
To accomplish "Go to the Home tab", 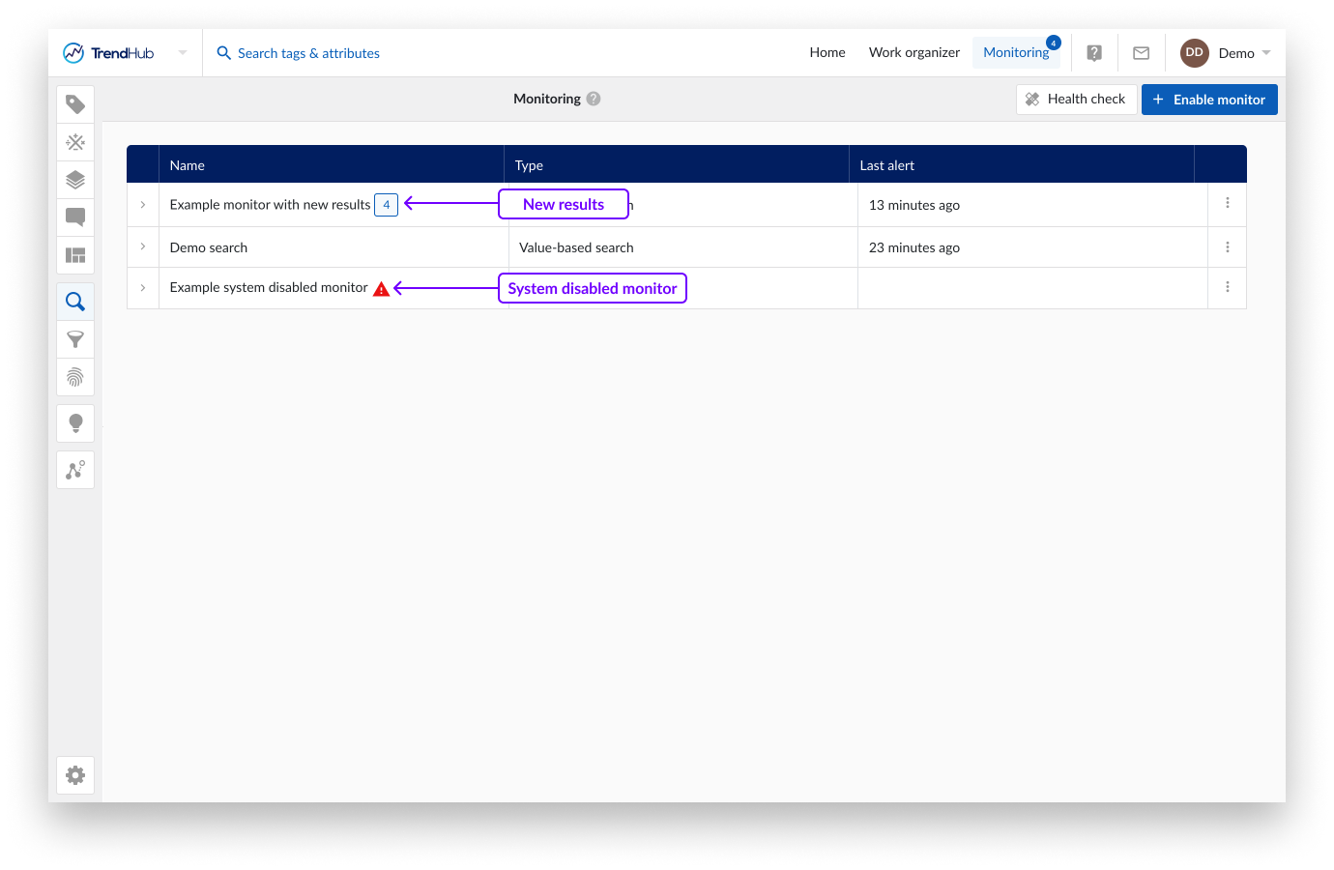I will [827, 53].
